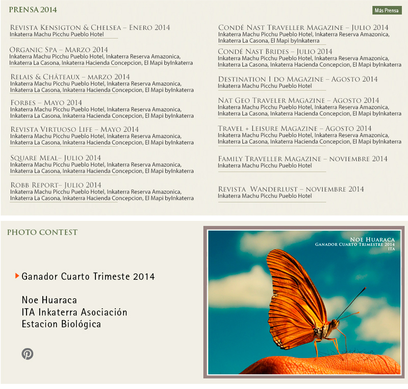Open Relais & Châteaux – Marzo 2014 link
Viewport: 408px width, 389px height.
tap(70, 77)
